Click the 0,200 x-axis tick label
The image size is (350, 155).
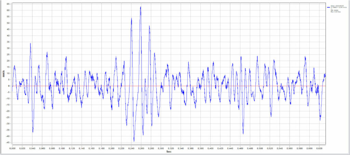coord(111,148)
